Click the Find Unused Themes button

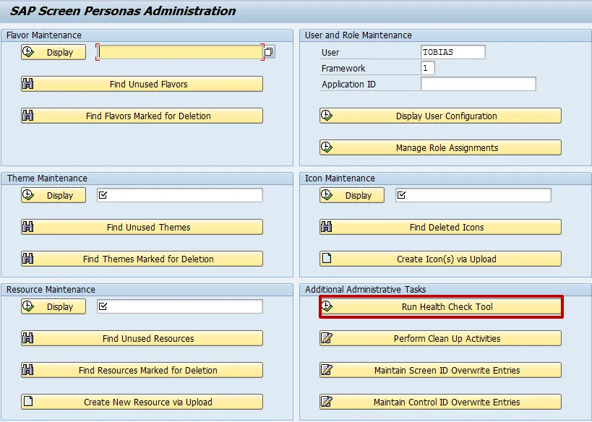pos(142,227)
